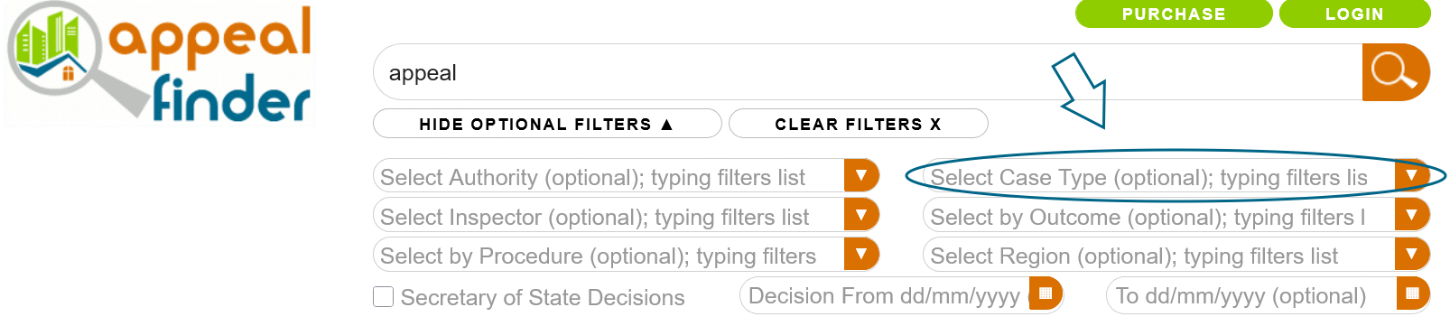Click the orange magnifying glass search icon

[x=1396, y=72]
